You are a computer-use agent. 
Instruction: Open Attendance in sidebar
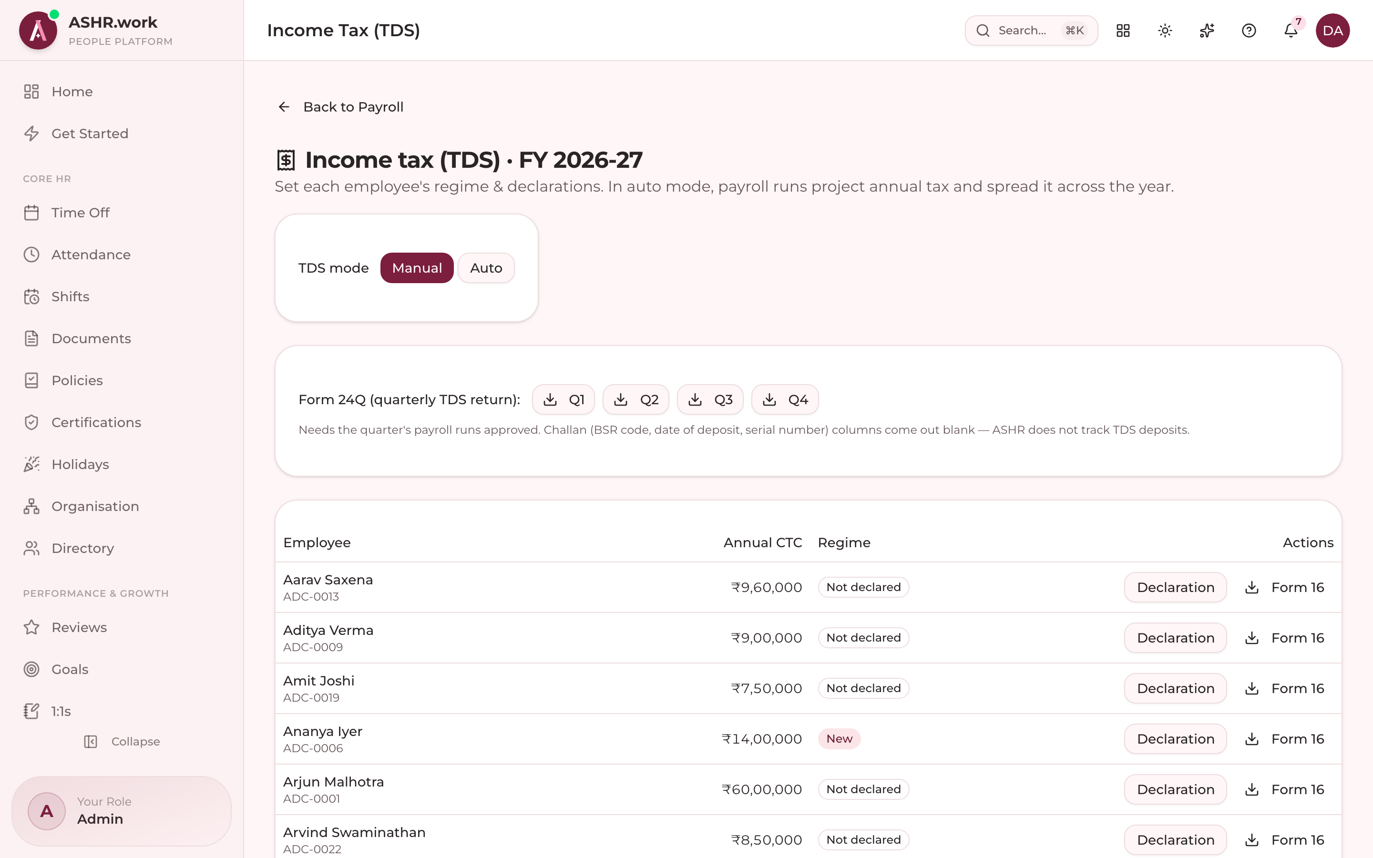[122, 255]
